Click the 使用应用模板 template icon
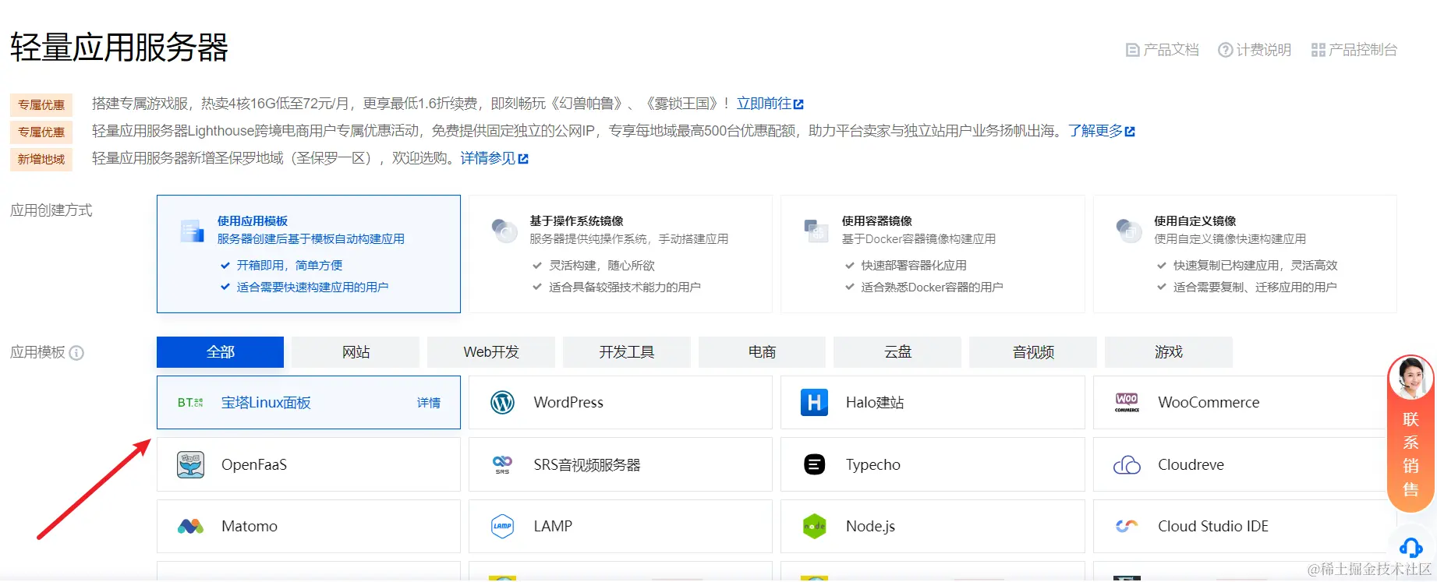Viewport: 1437px width, 582px height. click(x=192, y=231)
